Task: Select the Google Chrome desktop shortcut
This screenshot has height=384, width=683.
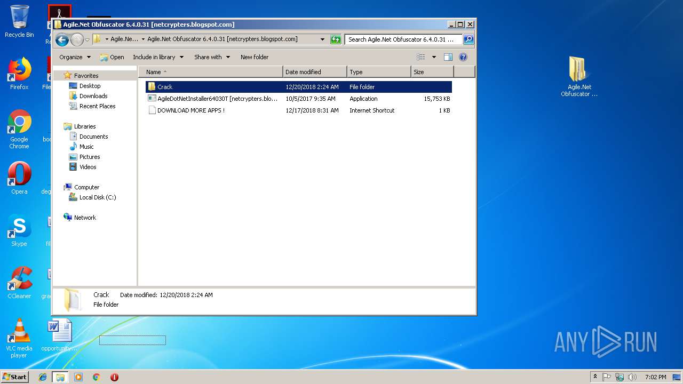Action: click(x=19, y=130)
